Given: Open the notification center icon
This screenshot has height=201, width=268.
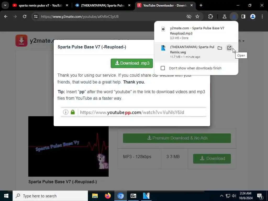Looking at the screenshot, I should click(x=260, y=196).
